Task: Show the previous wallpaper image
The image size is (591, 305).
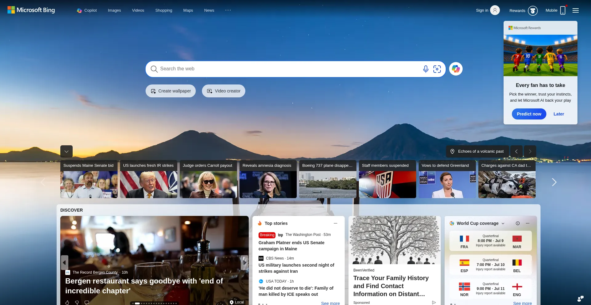Action: pos(516,151)
